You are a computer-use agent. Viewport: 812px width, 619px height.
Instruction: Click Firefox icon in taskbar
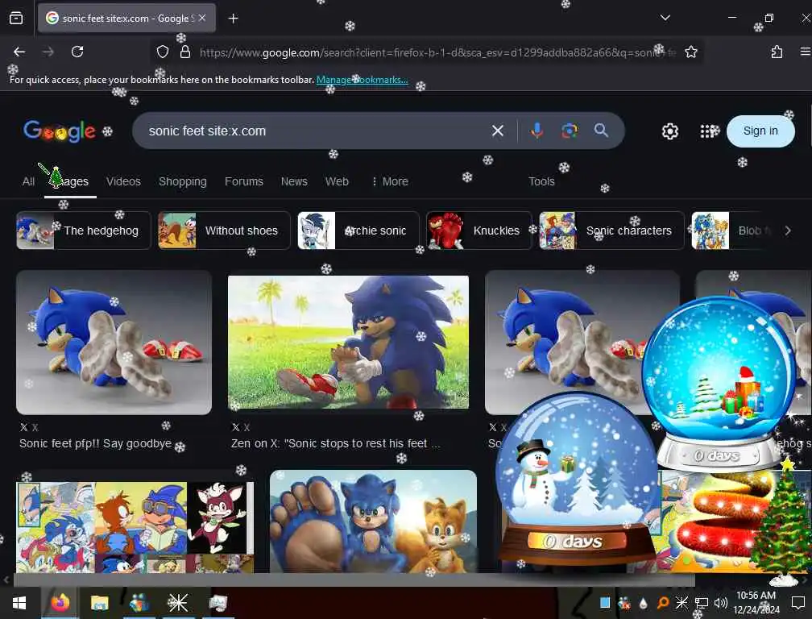pyautogui.click(x=60, y=603)
